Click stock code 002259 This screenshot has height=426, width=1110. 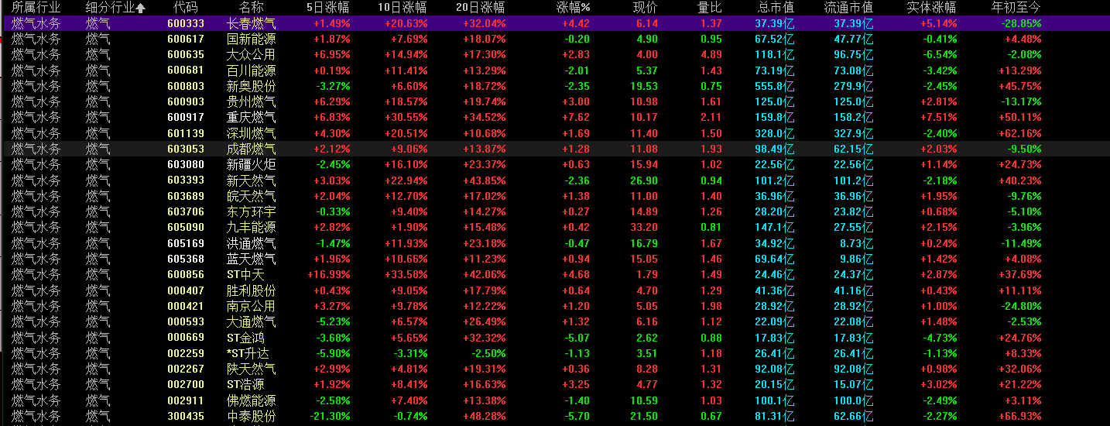186,353
